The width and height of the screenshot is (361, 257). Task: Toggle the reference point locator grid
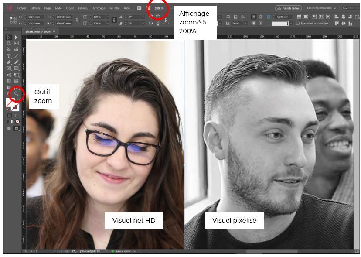(x=14, y=20)
